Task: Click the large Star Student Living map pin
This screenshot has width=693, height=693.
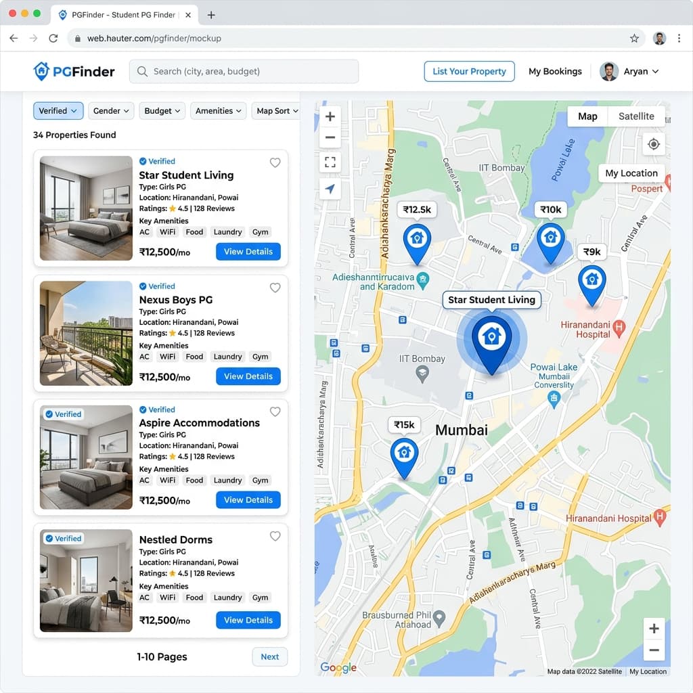Action: [x=491, y=344]
